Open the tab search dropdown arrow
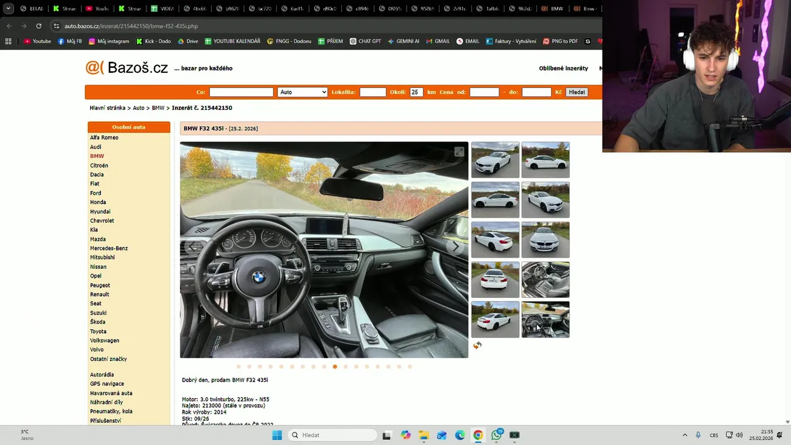The width and height of the screenshot is (791, 445). point(8,9)
